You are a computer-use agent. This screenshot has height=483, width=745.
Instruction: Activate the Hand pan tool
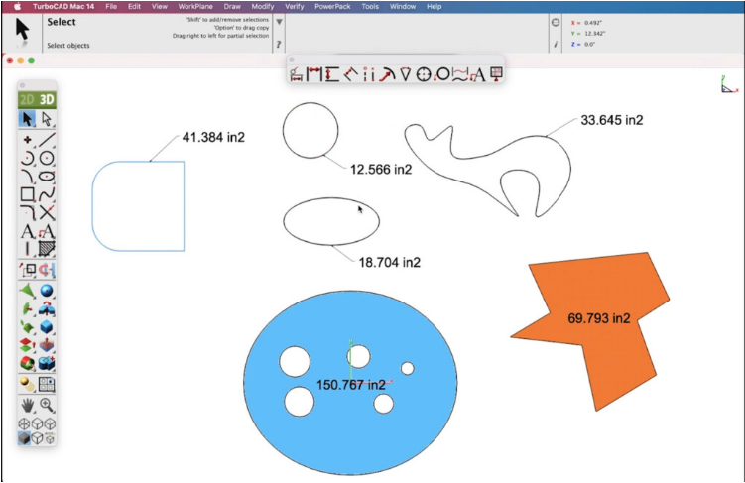click(x=28, y=405)
